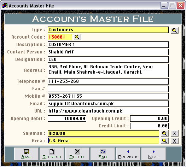The image size is (186, 167).
Task: Click the Opening Debit amount field
Action: [x=67, y=119]
